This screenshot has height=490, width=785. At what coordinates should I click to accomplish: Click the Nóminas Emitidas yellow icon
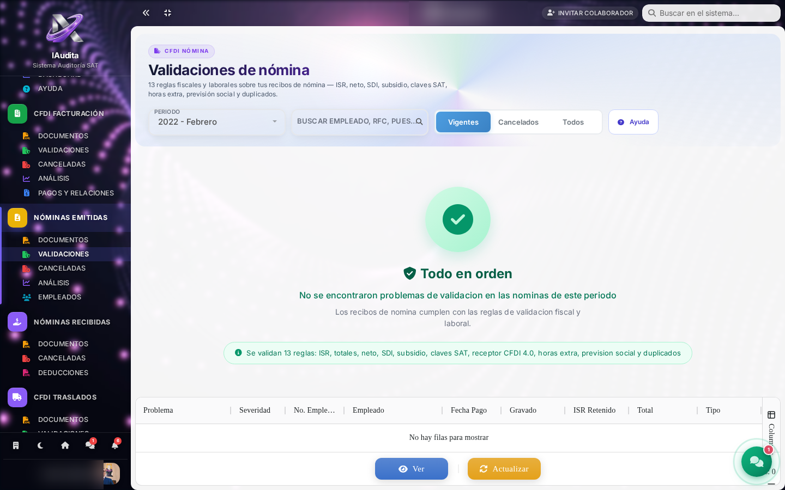[17, 218]
